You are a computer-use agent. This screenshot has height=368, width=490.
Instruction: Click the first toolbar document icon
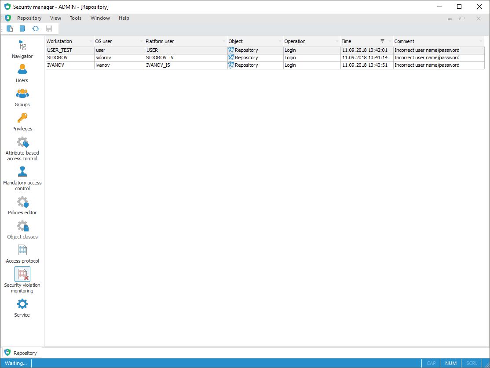coord(10,29)
